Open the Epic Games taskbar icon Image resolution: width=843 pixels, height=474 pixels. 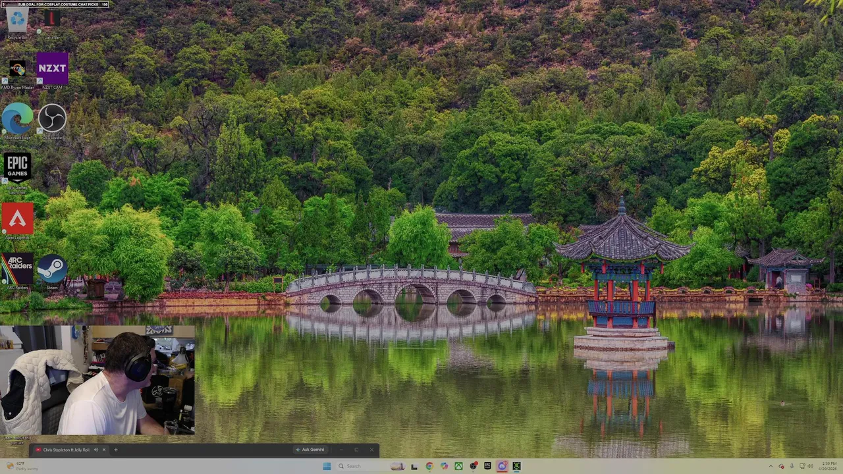coord(487,466)
